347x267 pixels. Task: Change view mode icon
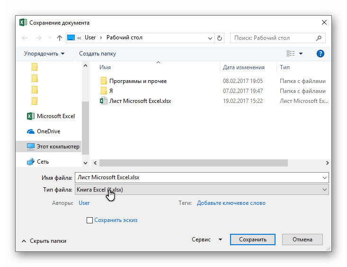291,54
